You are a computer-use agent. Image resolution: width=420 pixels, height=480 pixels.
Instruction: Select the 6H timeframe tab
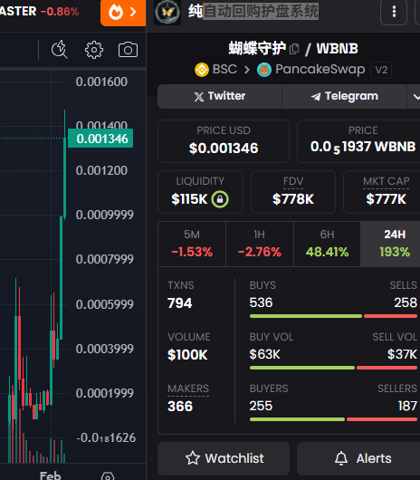327,244
